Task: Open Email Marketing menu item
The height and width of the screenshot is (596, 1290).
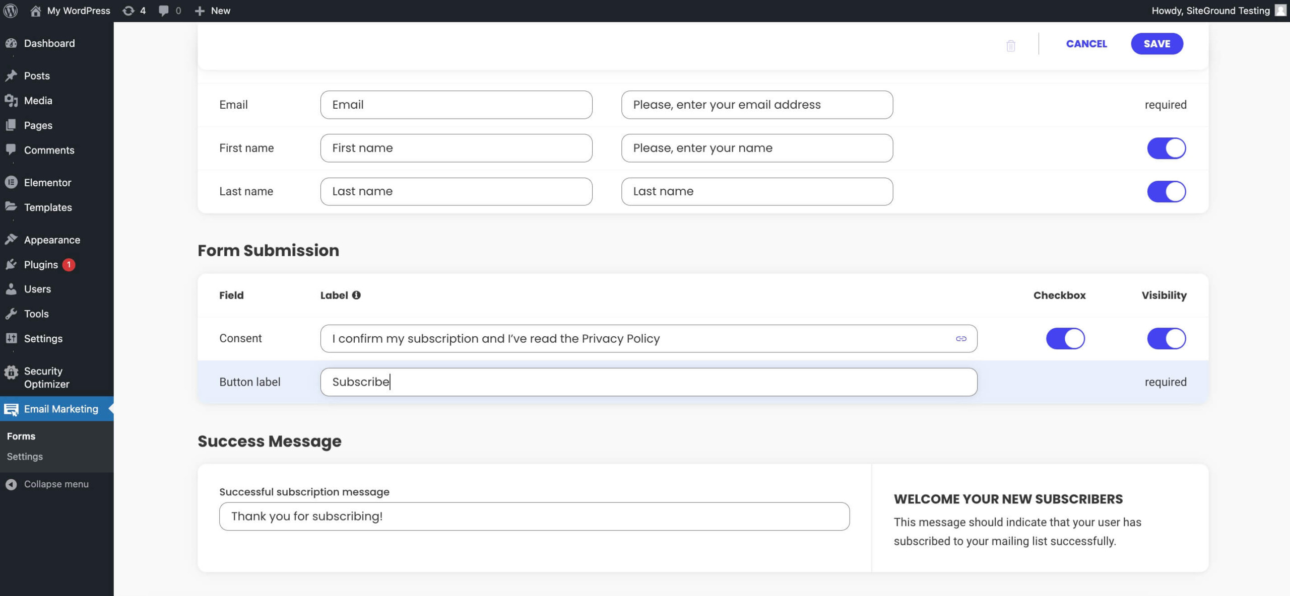Action: 57,409
